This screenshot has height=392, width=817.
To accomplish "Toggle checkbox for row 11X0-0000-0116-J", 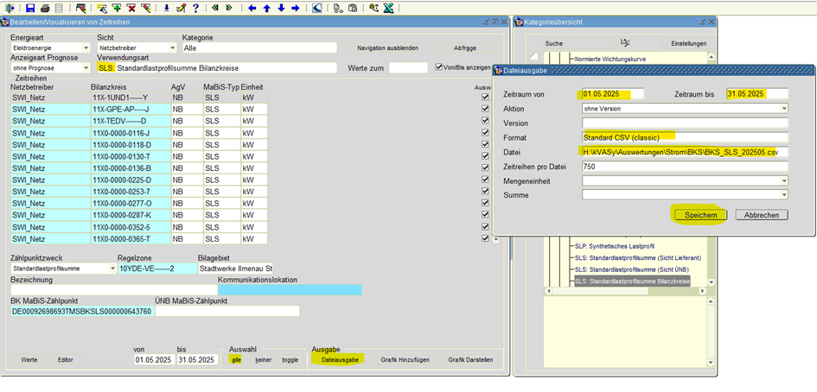I will (x=485, y=133).
